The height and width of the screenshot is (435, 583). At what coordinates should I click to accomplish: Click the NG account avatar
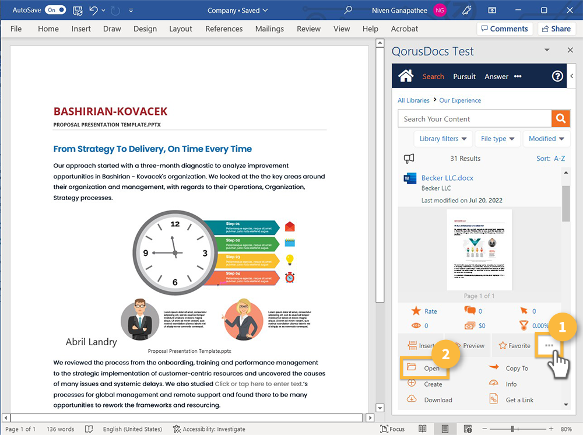[x=440, y=10]
